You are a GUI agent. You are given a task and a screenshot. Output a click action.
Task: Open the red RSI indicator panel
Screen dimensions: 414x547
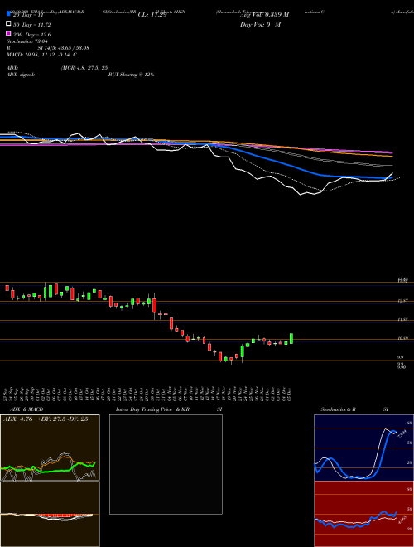pos(363,514)
